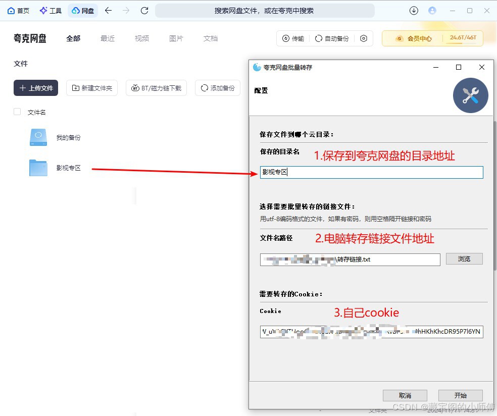Select the 影视专区 folder name
This screenshot has width=497, height=416.
[69, 168]
